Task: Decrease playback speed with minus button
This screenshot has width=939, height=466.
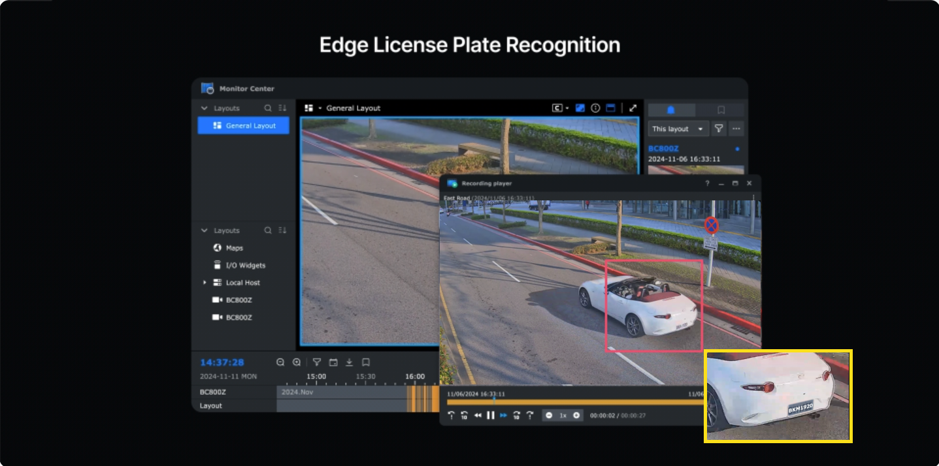Action: (x=549, y=415)
